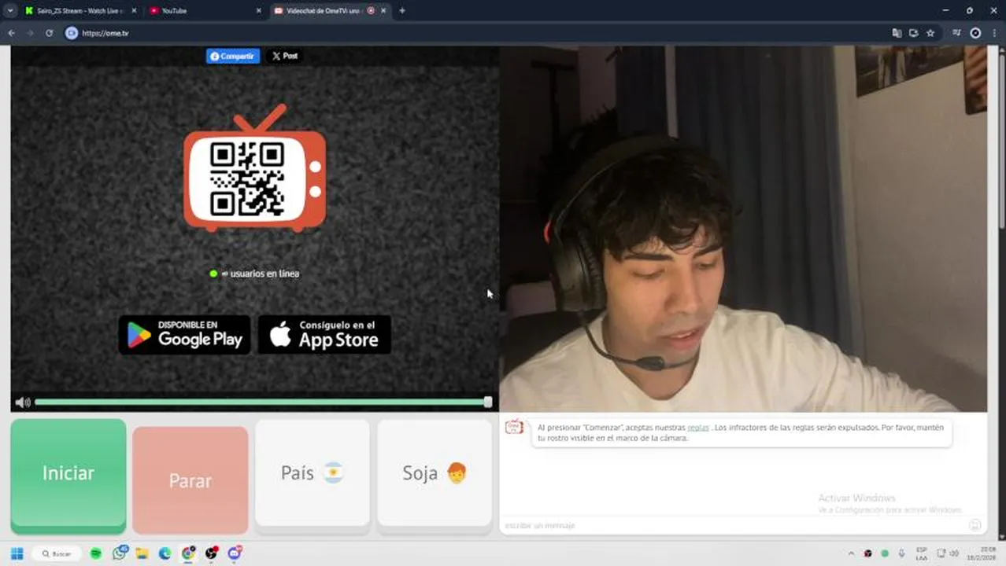
Task: Click the red recording tray icon
Action: [x=867, y=553]
